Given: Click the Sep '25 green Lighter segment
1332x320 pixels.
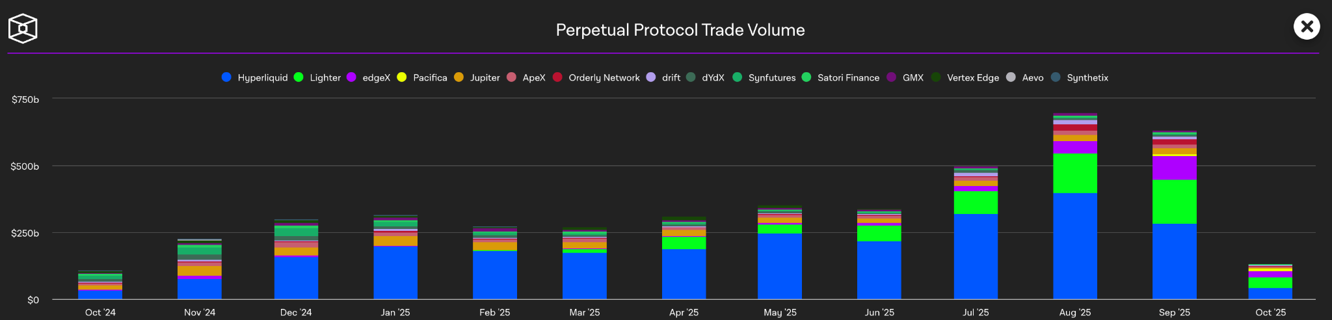Looking at the screenshot, I should pyautogui.click(x=1174, y=202).
